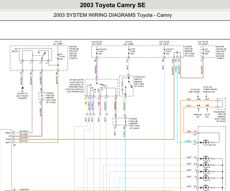The image size is (230, 191).
Task: Click the GAUGE 1 FUSE 10A label
Action: (170, 52)
